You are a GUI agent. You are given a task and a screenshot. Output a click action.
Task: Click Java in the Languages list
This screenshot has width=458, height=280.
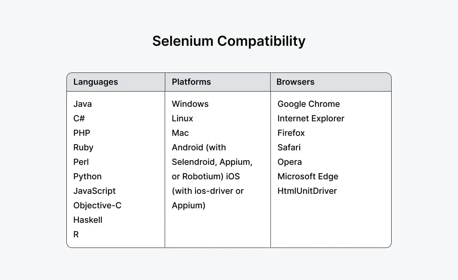pyautogui.click(x=82, y=104)
